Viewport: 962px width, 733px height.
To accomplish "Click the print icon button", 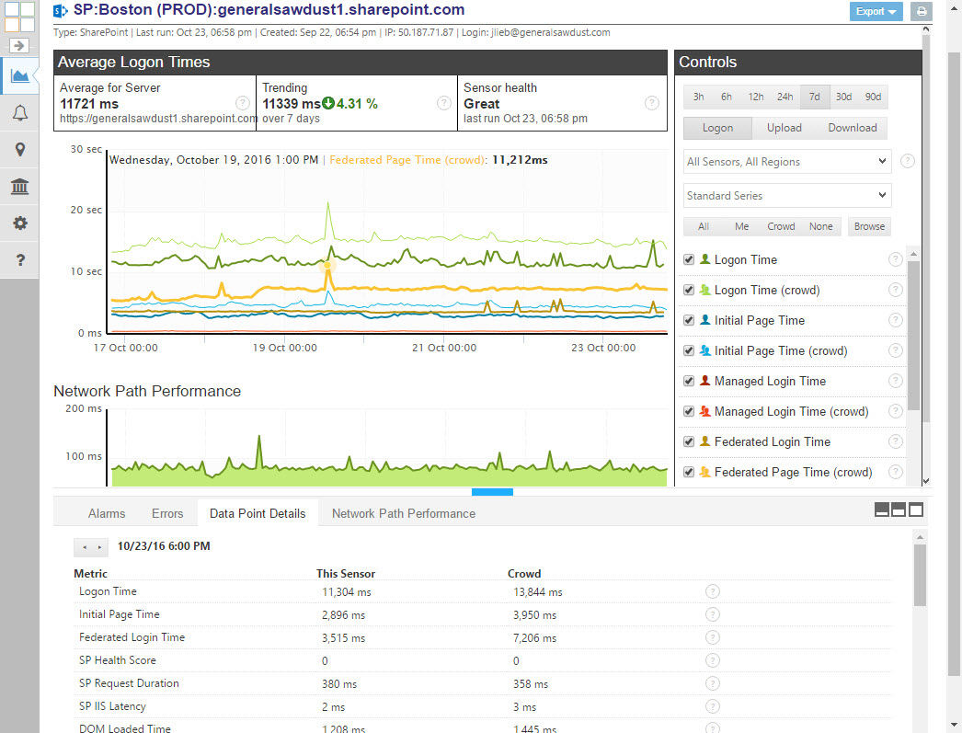I will pos(921,11).
